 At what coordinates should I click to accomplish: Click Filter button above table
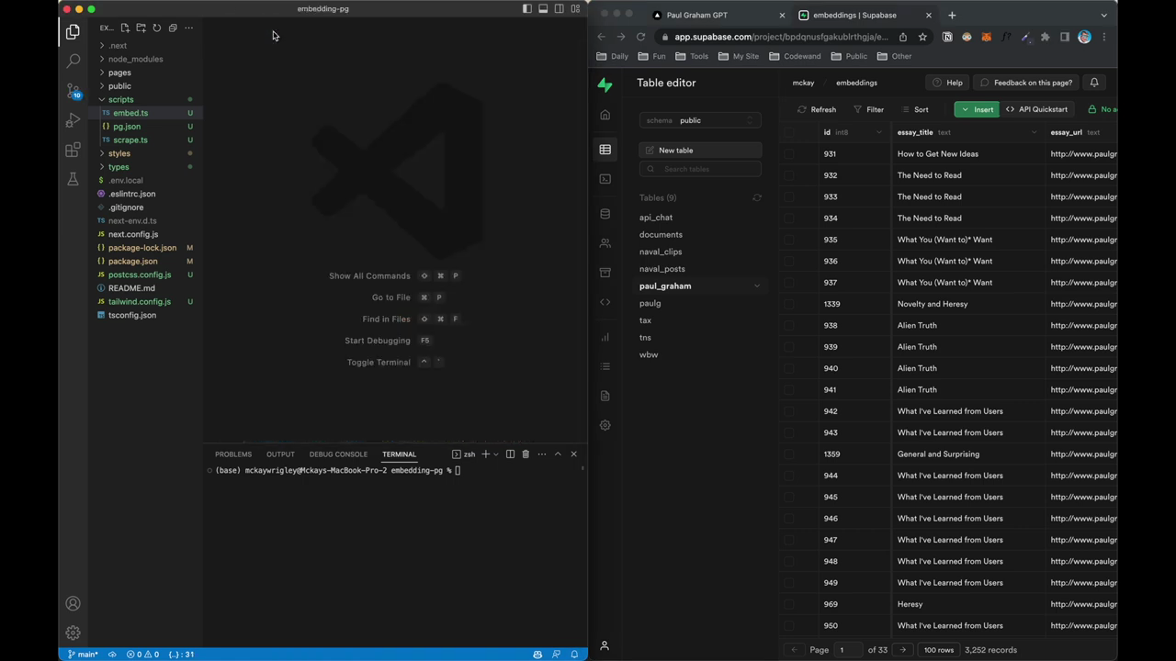(868, 109)
